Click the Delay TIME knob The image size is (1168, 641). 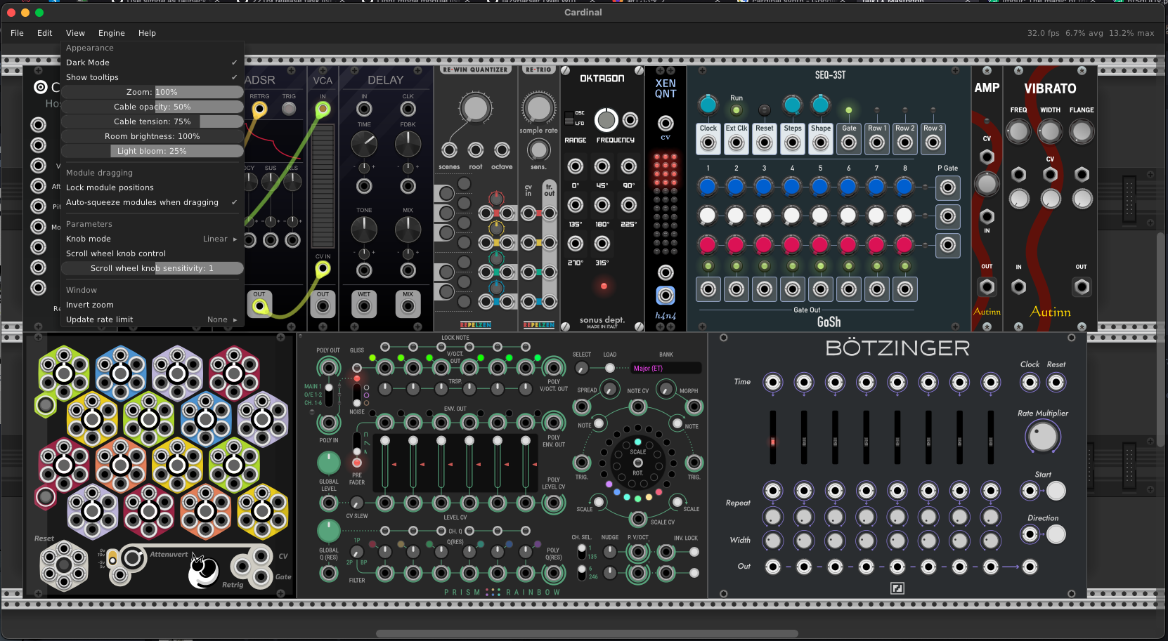(364, 144)
